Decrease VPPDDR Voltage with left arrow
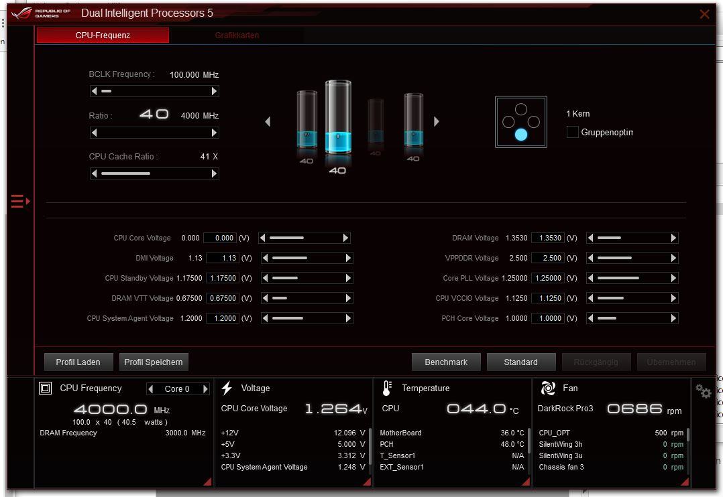 (591, 258)
